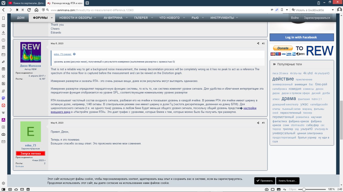The width and height of the screenshot is (343, 192).
Task: Translate page using address bar icon
Action: [277, 10]
